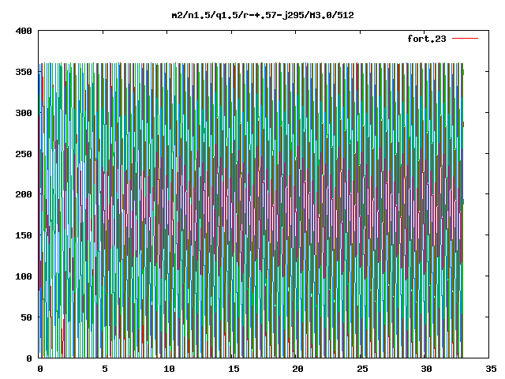Screen dimensions: 505x379
Task: Click y-axis label 200
Action: 24,194
